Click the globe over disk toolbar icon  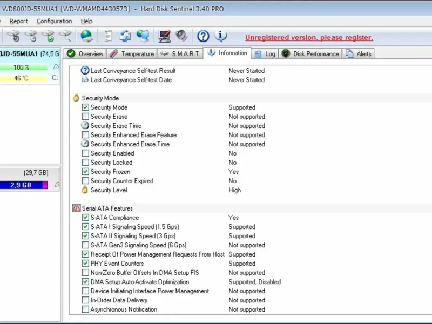click(86, 36)
